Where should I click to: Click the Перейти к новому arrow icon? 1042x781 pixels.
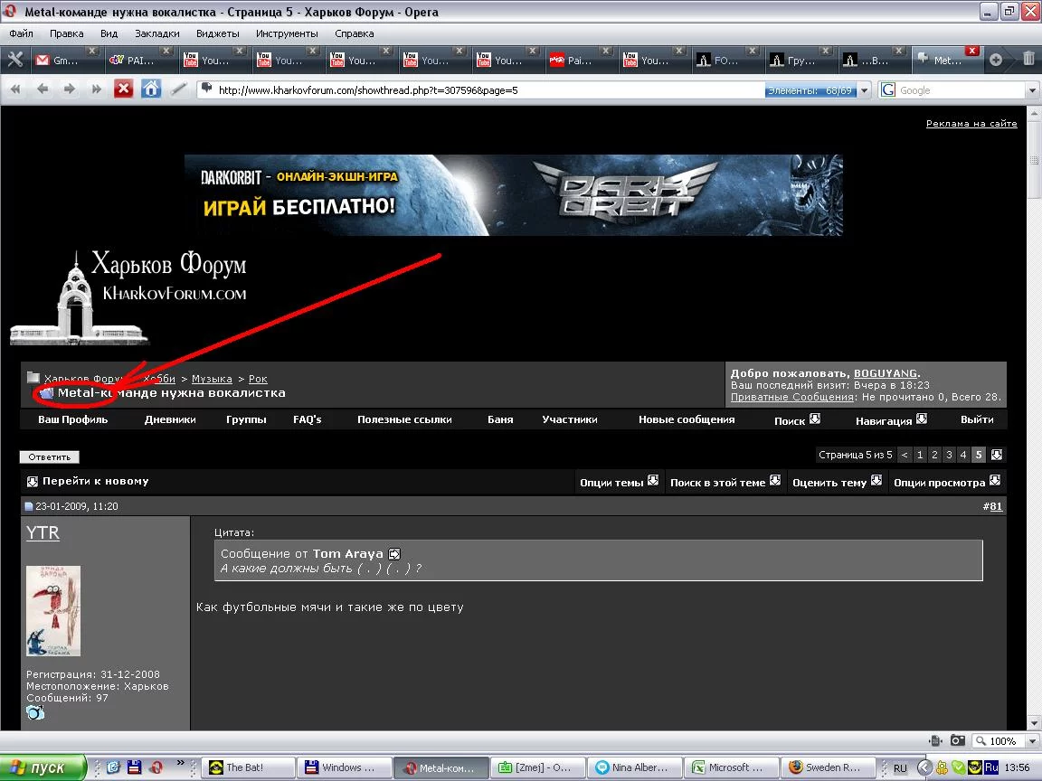click(32, 482)
